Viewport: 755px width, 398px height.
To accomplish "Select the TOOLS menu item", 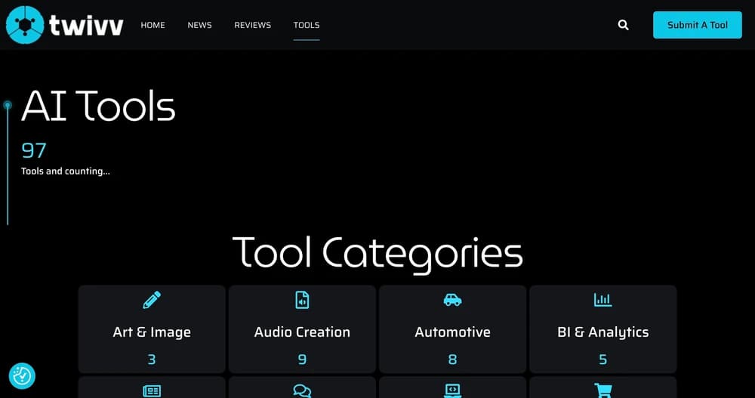I will 307,25.
